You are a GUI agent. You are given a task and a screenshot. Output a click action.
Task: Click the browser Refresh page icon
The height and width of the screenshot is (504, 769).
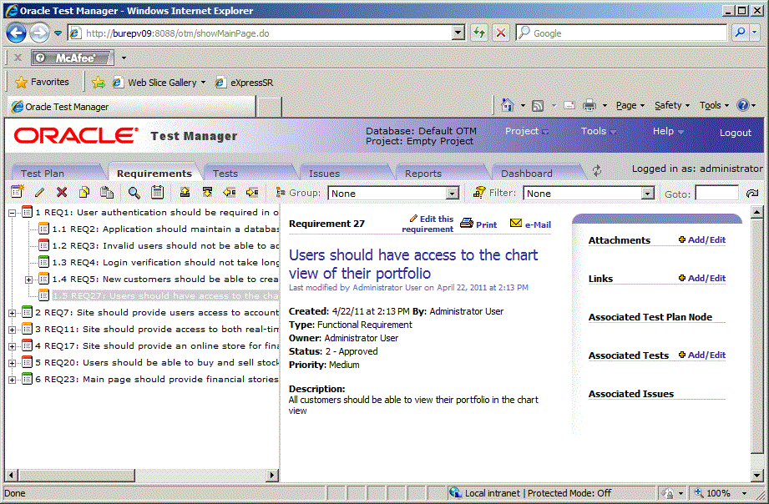tap(479, 33)
